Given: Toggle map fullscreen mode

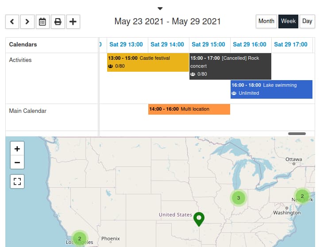Looking at the screenshot, I should (x=17, y=181).
